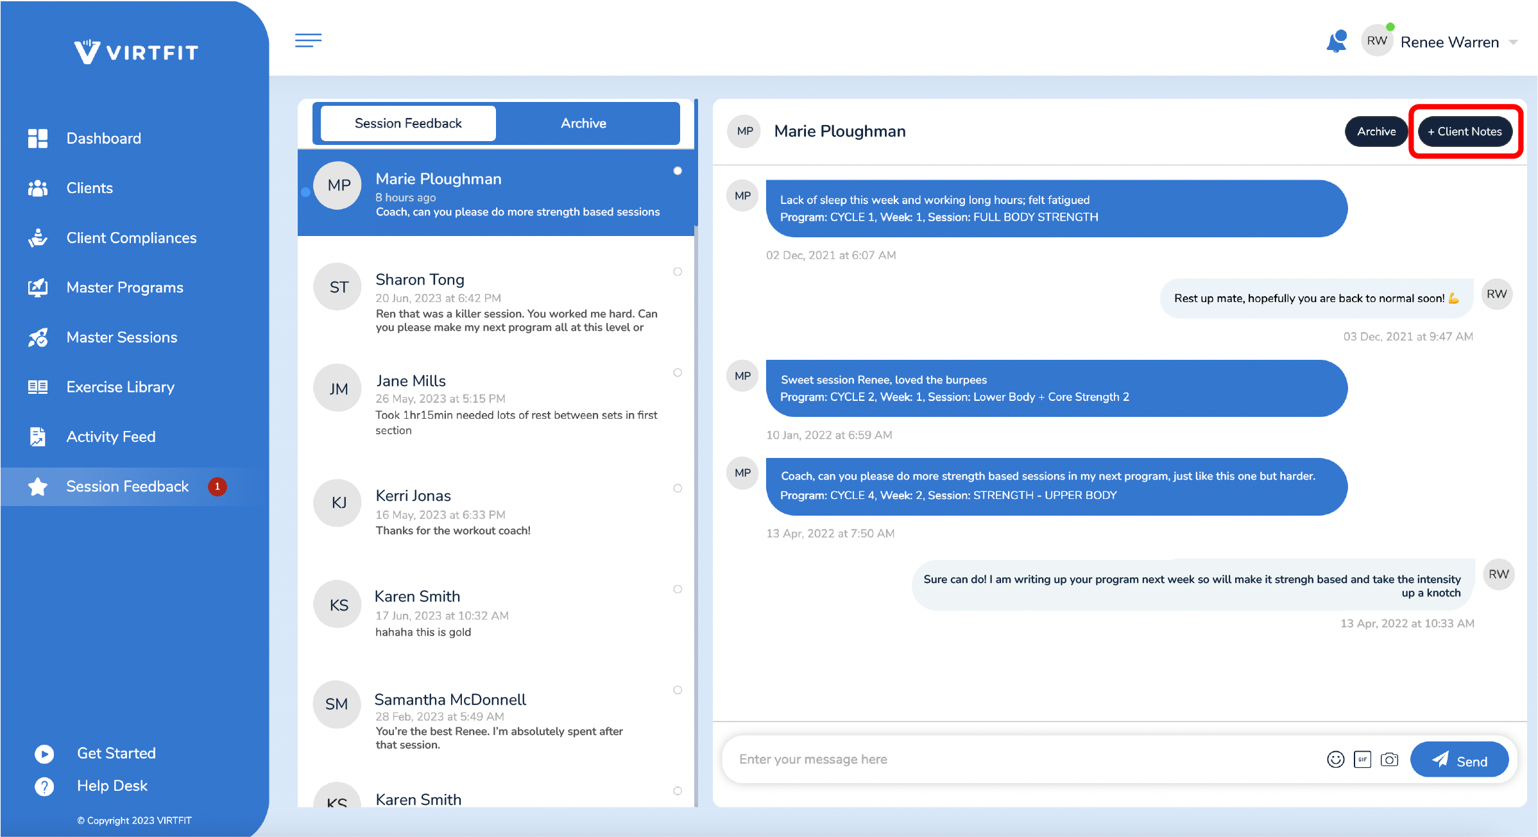Screen dimensions: 1538x837
Task: Open the notifications bell
Action: (x=1337, y=42)
